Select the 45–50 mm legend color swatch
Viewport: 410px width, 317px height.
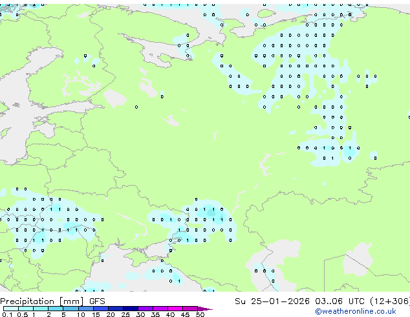(x=190, y=309)
